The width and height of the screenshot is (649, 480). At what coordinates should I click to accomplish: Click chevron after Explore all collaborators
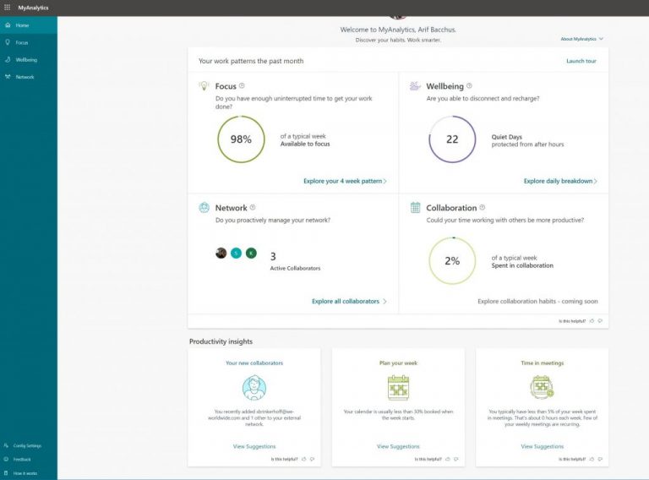pos(385,301)
